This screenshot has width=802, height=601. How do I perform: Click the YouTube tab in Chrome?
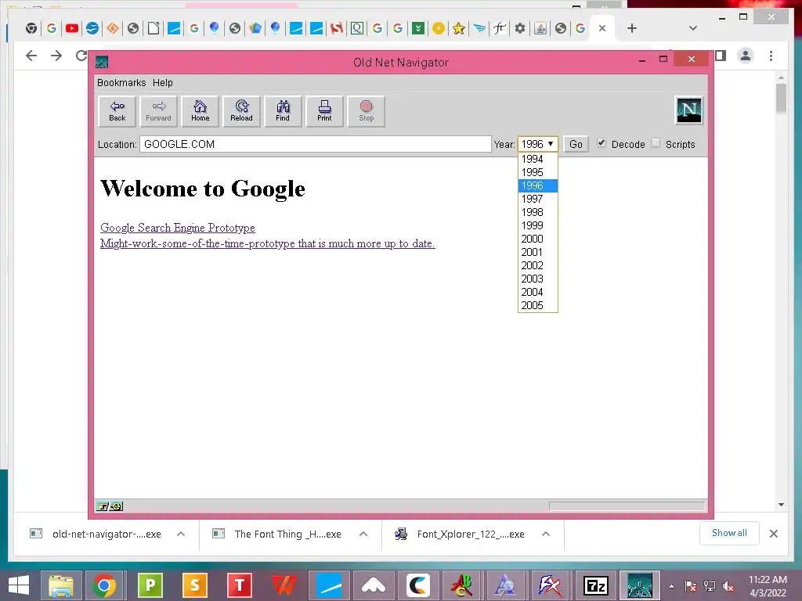tap(71, 28)
